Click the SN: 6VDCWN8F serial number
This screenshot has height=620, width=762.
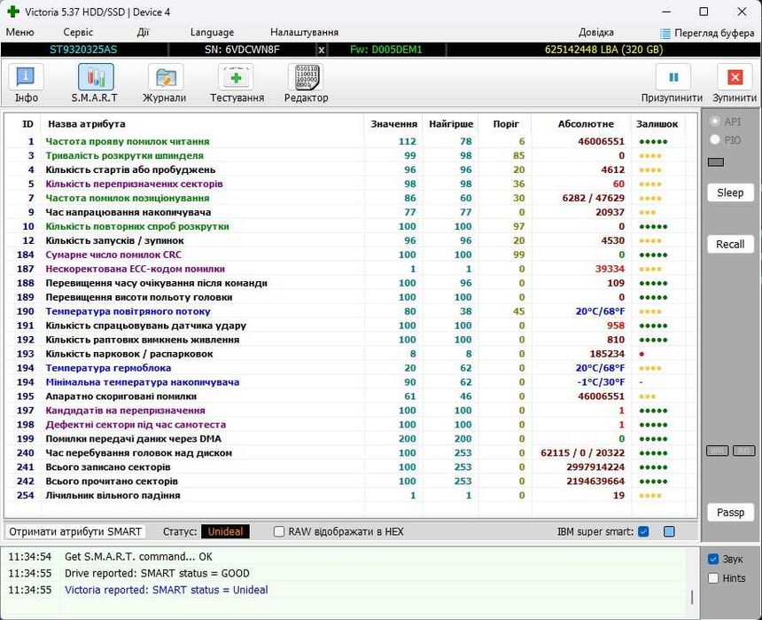pos(242,50)
